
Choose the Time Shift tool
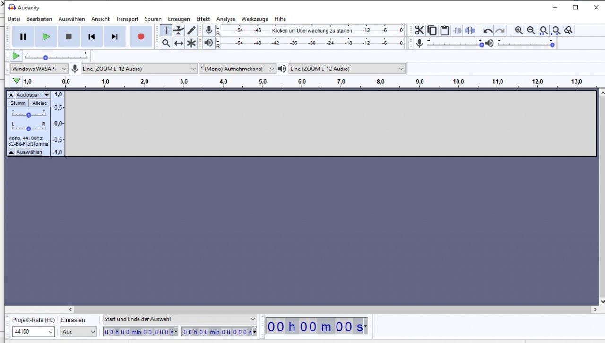coord(179,43)
